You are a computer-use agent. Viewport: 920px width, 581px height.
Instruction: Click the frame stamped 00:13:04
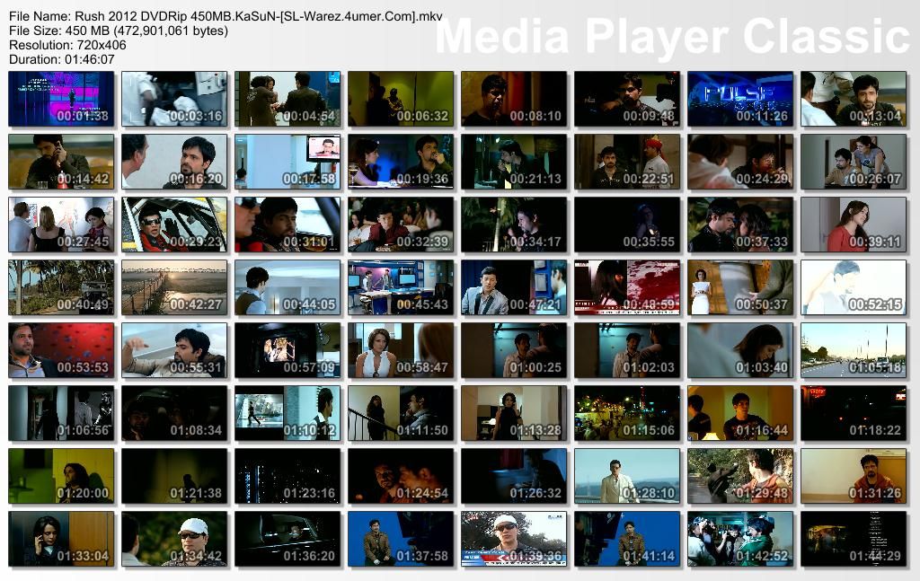[x=854, y=99]
